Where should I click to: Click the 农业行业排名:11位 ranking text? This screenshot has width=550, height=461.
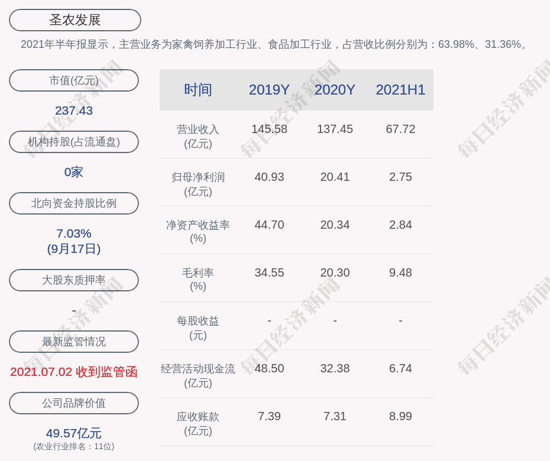pos(74,447)
